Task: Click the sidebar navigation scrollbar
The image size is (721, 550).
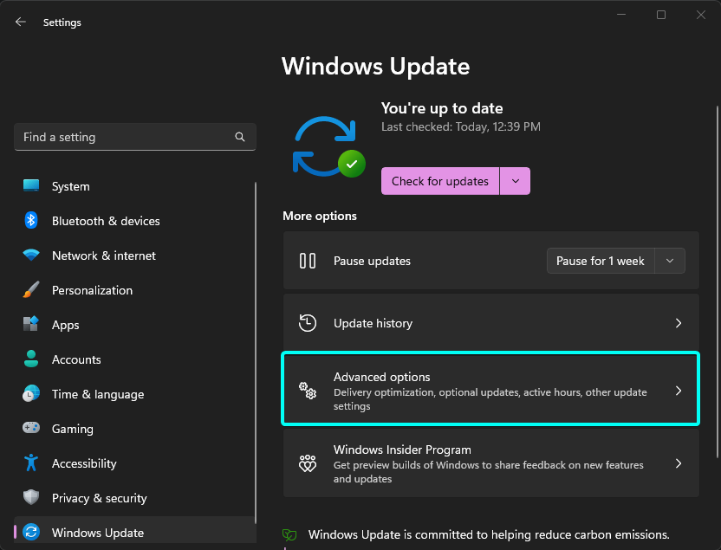Action: 255,352
